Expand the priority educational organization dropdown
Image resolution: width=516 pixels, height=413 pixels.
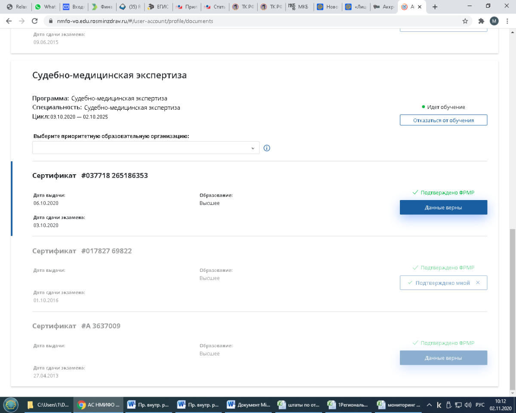point(146,148)
